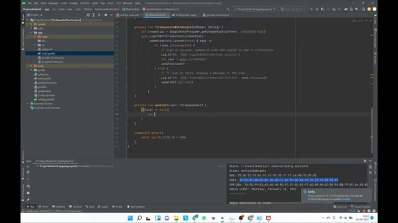Open the Build menu
Image resolution: width=398 pixels, height=223 pixels.
tap(95, 3)
